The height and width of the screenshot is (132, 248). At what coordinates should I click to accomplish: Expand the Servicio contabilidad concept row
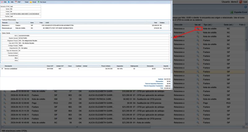(2, 69)
